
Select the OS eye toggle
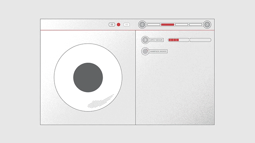[112, 24]
